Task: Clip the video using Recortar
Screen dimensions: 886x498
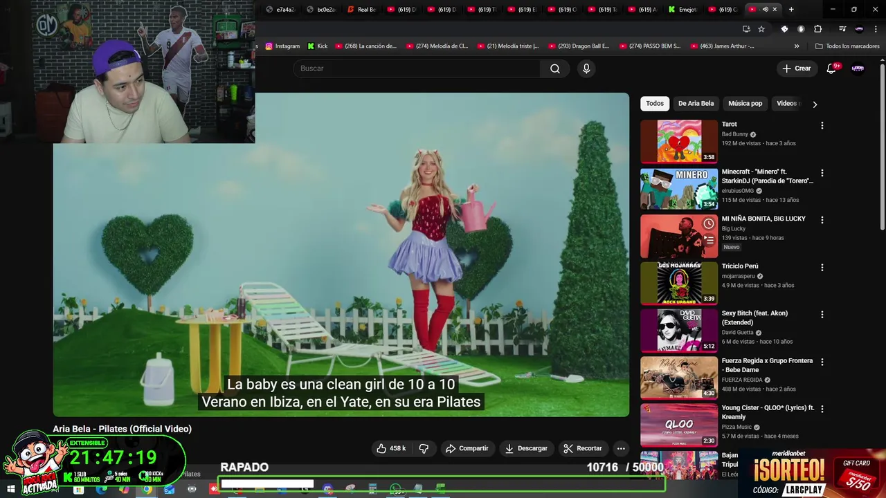Action: [x=582, y=448]
